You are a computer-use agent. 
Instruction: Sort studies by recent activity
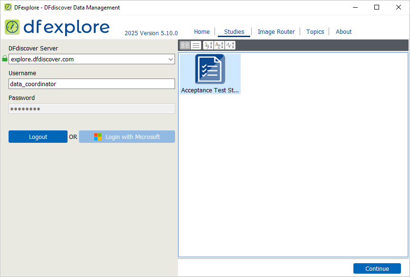[x=230, y=45]
